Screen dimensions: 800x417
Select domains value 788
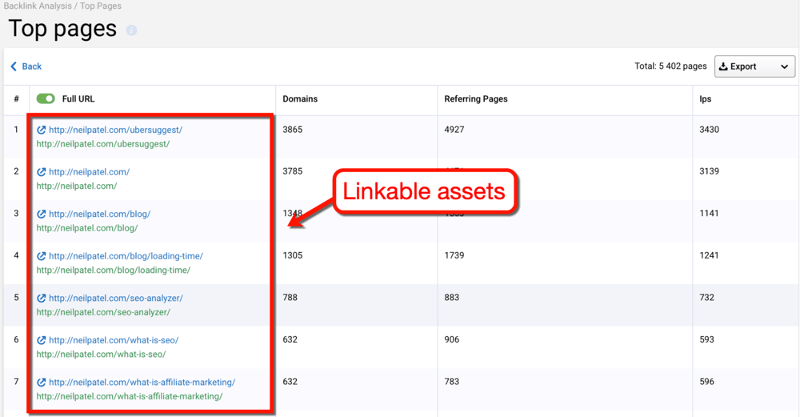[290, 298]
